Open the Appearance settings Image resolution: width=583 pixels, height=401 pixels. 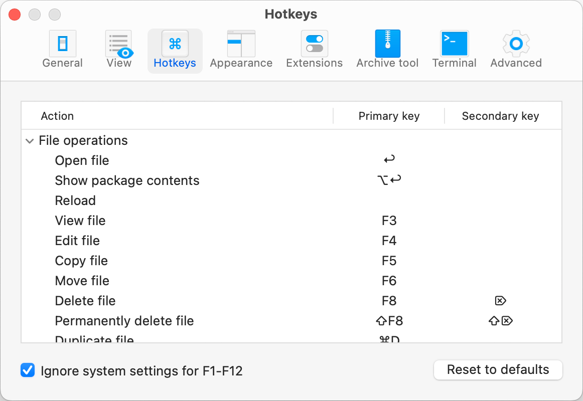[241, 49]
